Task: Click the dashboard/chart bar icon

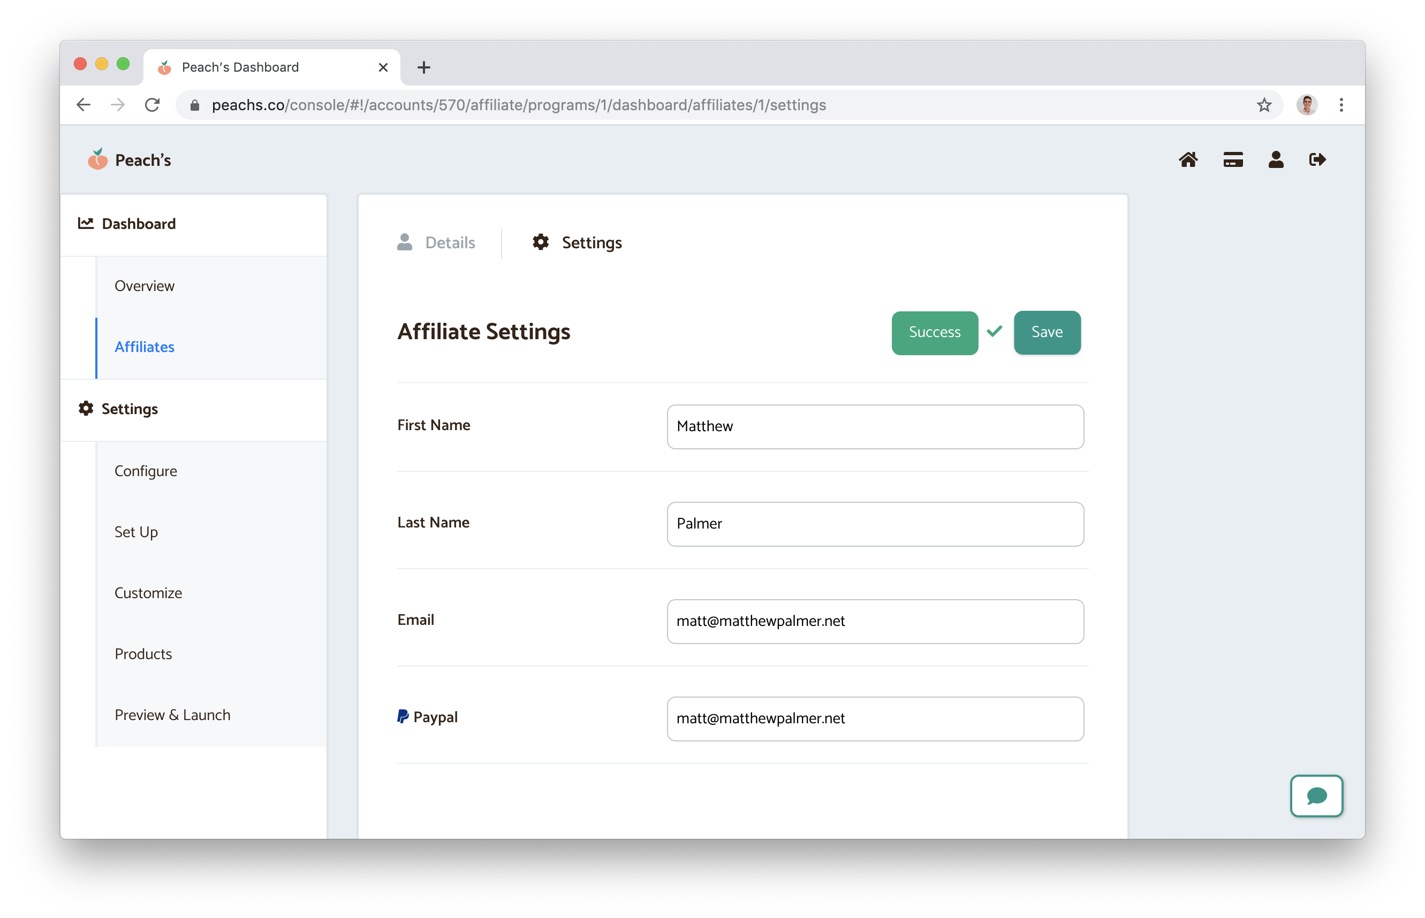Action: (x=85, y=223)
